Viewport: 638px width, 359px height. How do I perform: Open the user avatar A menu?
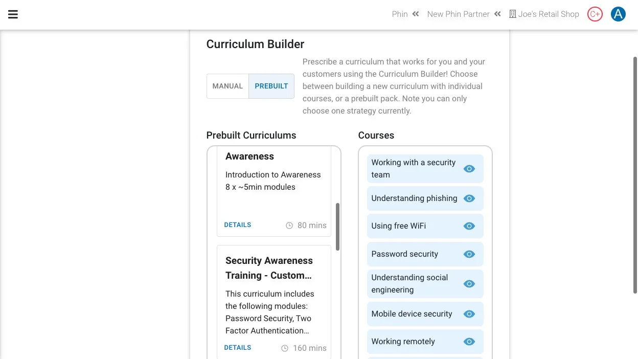pos(618,14)
